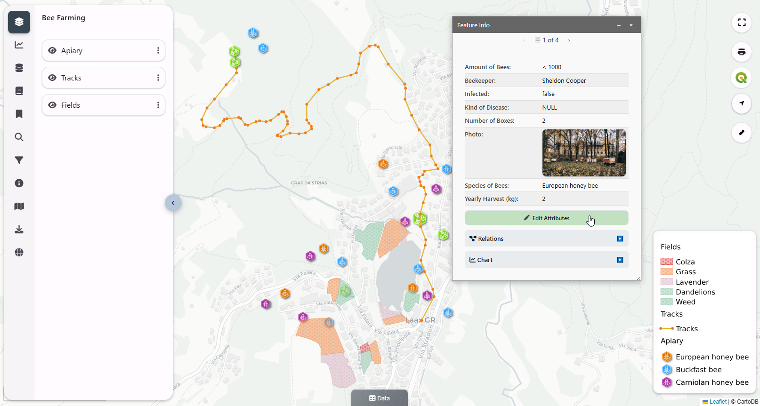The width and height of the screenshot is (760, 406).
Task: Open the Data tab at bottom
Action: pos(380,398)
